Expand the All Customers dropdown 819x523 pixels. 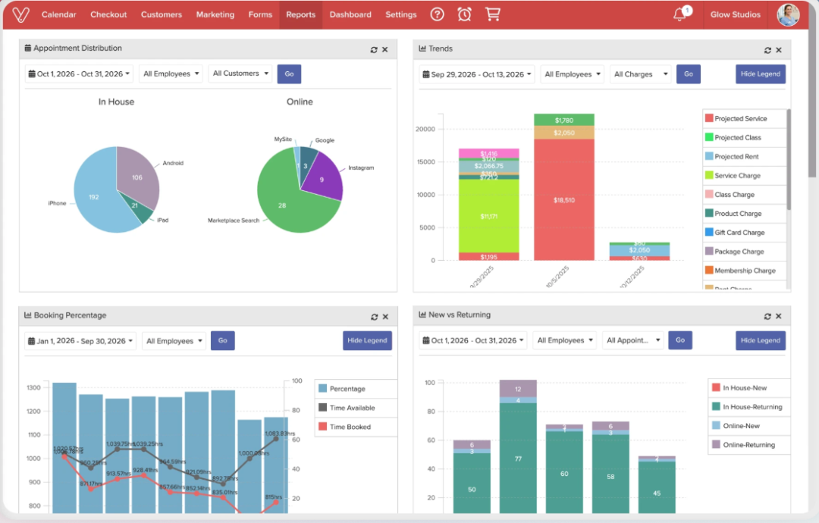pyautogui.click(x=241, y=74)
